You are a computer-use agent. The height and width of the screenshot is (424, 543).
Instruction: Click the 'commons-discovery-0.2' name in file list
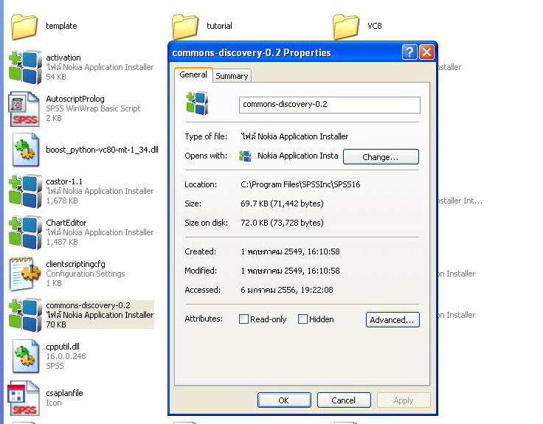click(x=88, y=305)
